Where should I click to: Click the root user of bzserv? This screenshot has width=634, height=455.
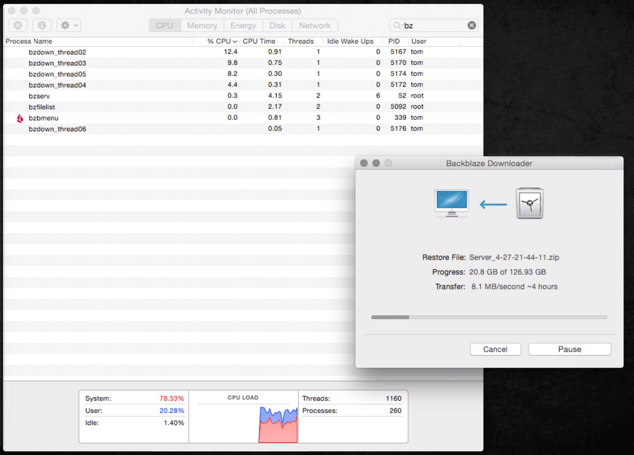pos(417,96)
